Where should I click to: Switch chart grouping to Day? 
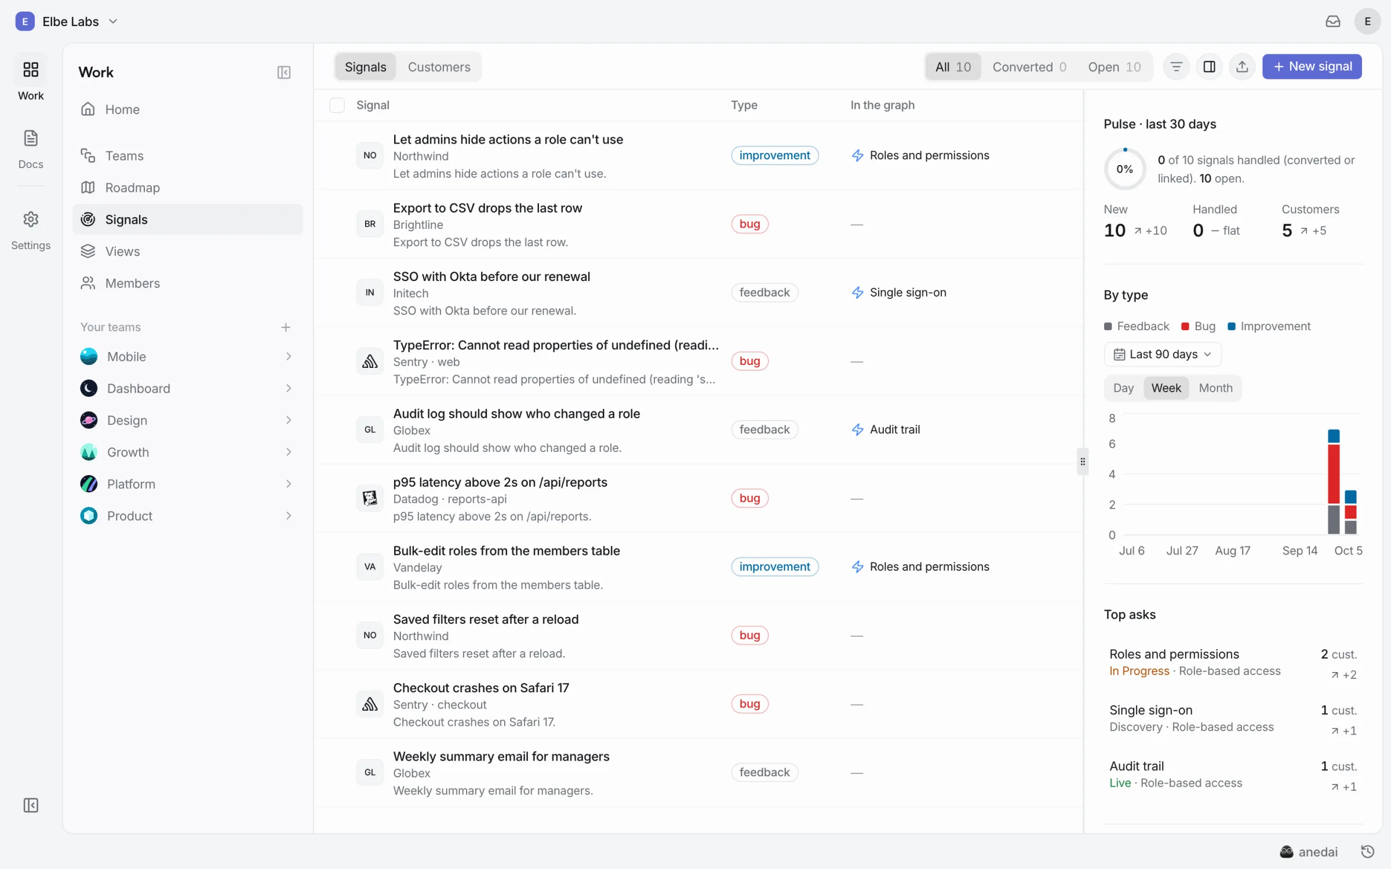[1123, 388]
